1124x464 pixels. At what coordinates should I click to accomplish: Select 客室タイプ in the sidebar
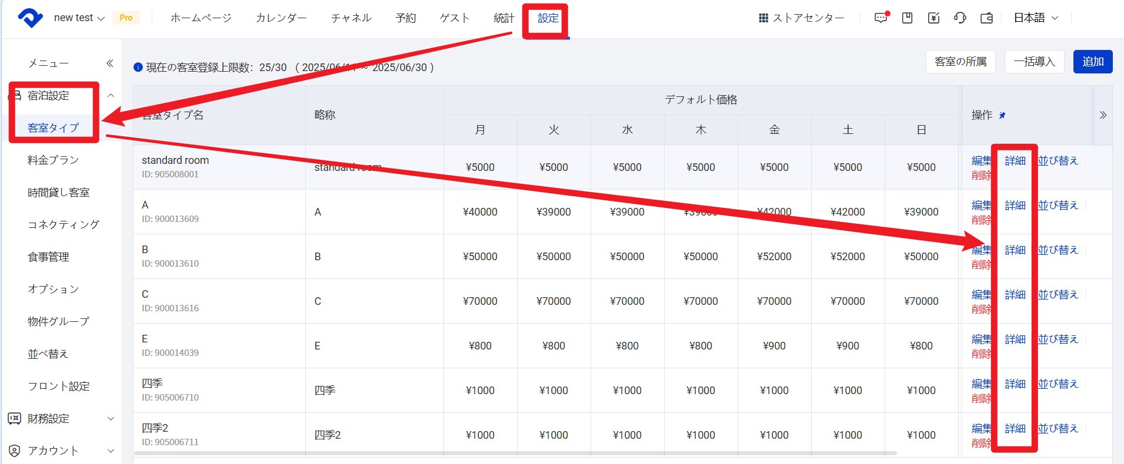(x=53, y=127)
